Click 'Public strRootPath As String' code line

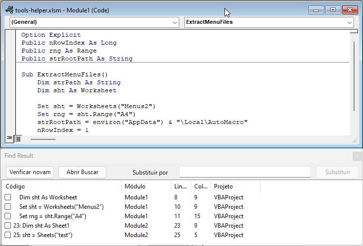(x=77, y=59)
